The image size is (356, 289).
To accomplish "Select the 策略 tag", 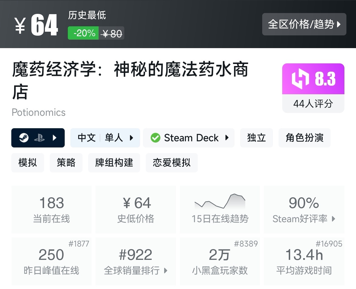I will [66, 163].
